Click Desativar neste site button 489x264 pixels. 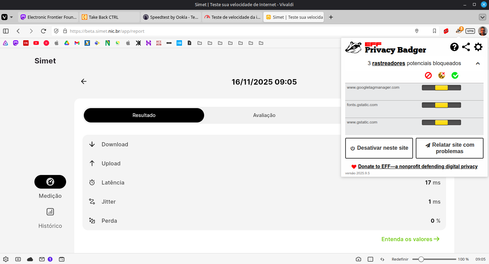click(379, 148)
